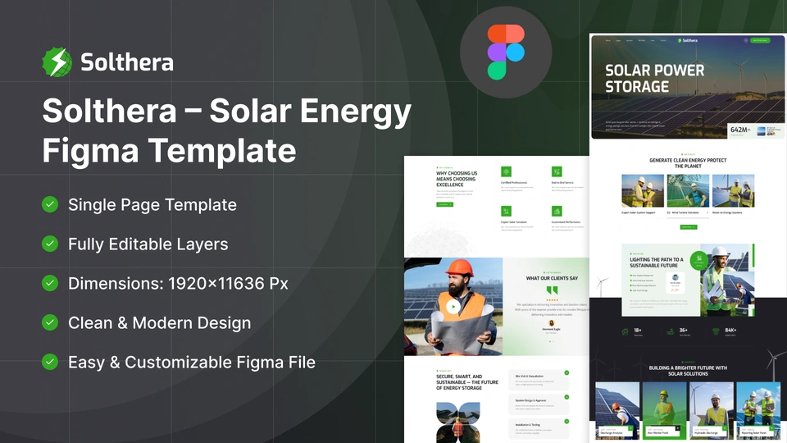The width and height of the screenshot is (787, 443).
Task: Open the Installation & Testing card
Action: click(x=539, y=428)
